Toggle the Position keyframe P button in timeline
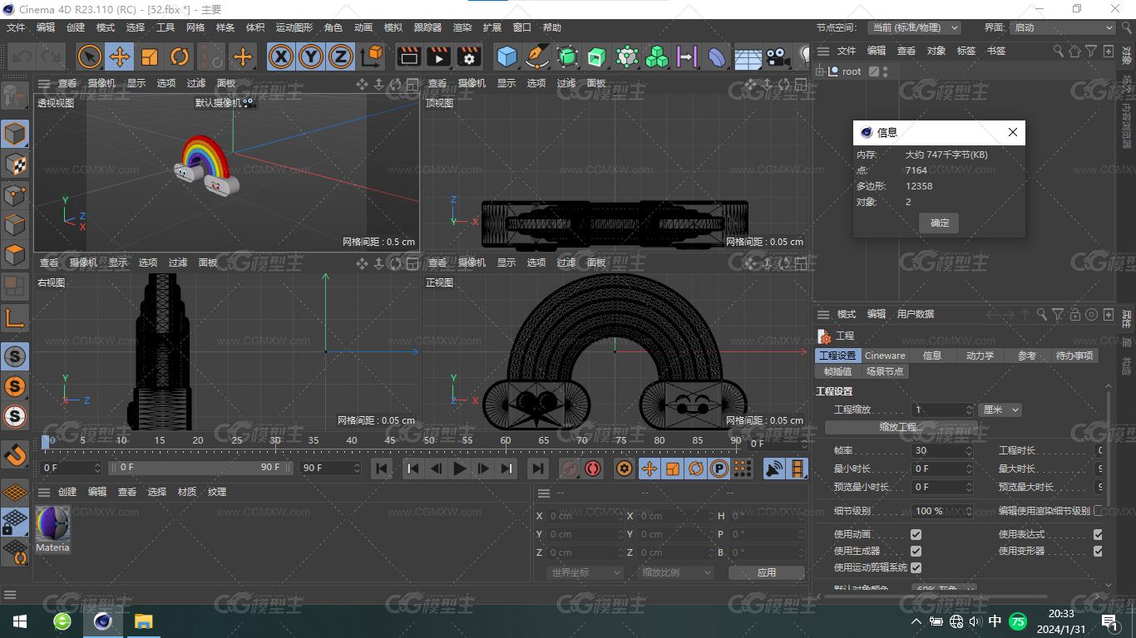Screen dimensions: 1136x638 click(719, 469)
